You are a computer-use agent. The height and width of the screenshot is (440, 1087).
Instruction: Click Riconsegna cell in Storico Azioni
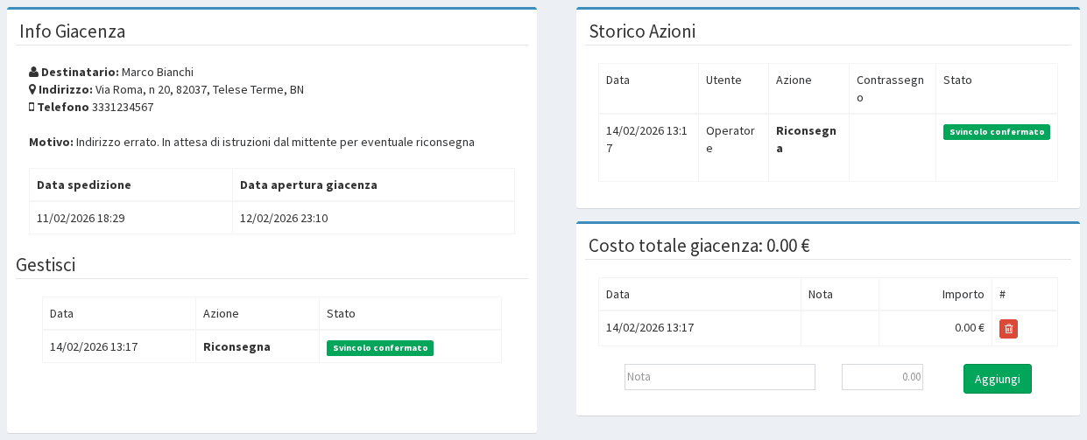pos(806,139)
